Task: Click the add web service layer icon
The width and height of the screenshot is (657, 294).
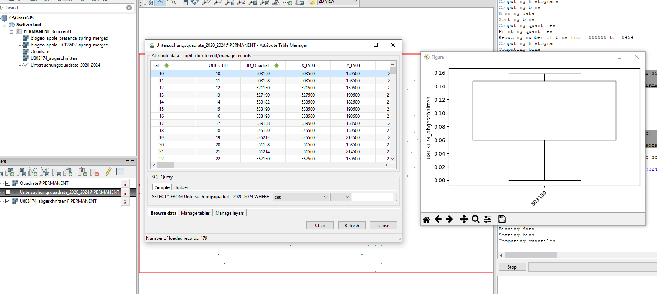Action: click(68, 172)
